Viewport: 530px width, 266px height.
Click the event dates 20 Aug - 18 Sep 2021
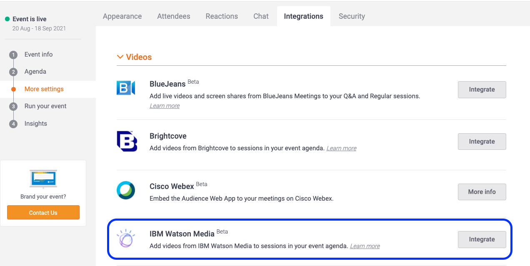(x=39, y=29)
